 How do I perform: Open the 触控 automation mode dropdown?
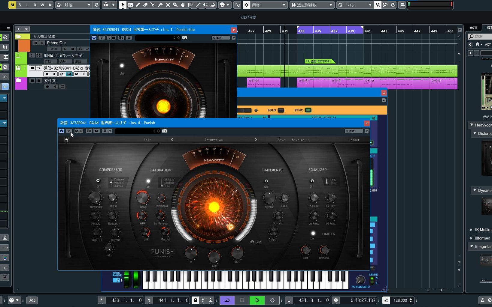[77, 5]
